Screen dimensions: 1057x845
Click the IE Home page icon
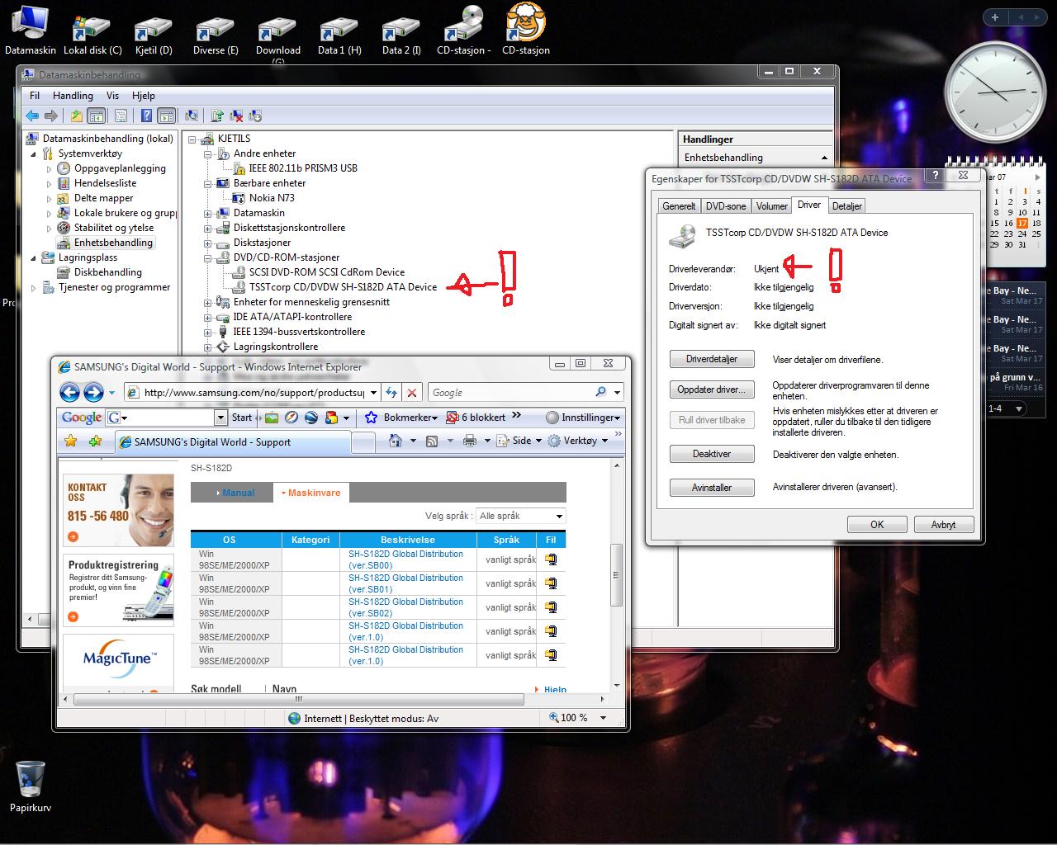click(x=396, y=441)
